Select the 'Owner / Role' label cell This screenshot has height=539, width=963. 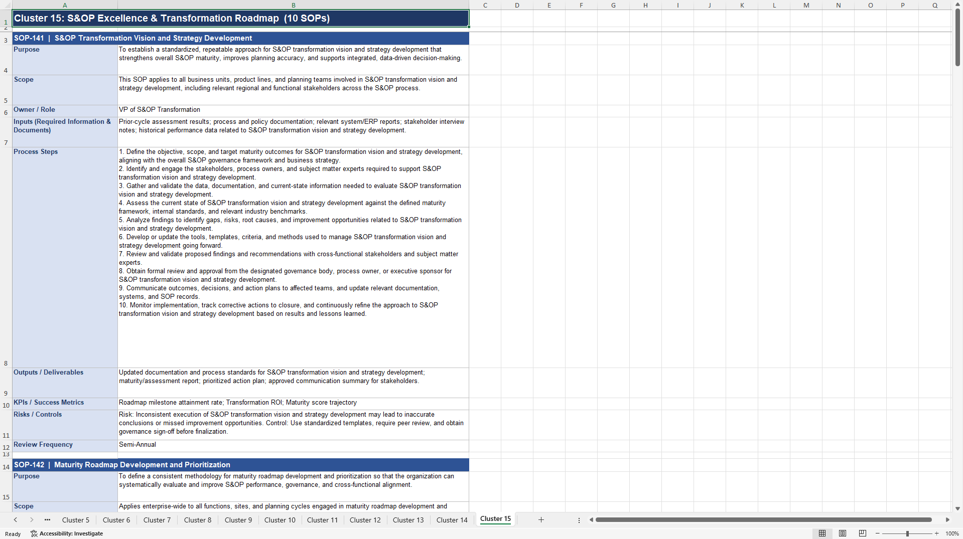pyautogui.click(x=65, y=111)
